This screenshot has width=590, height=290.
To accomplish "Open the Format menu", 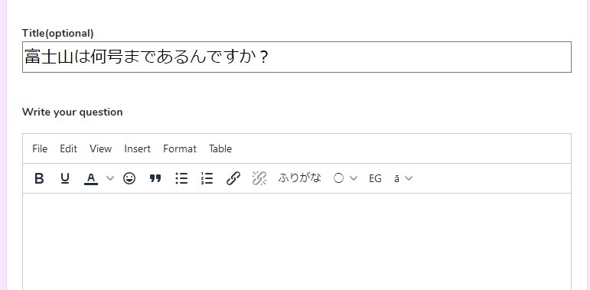I will click(180, 148).
